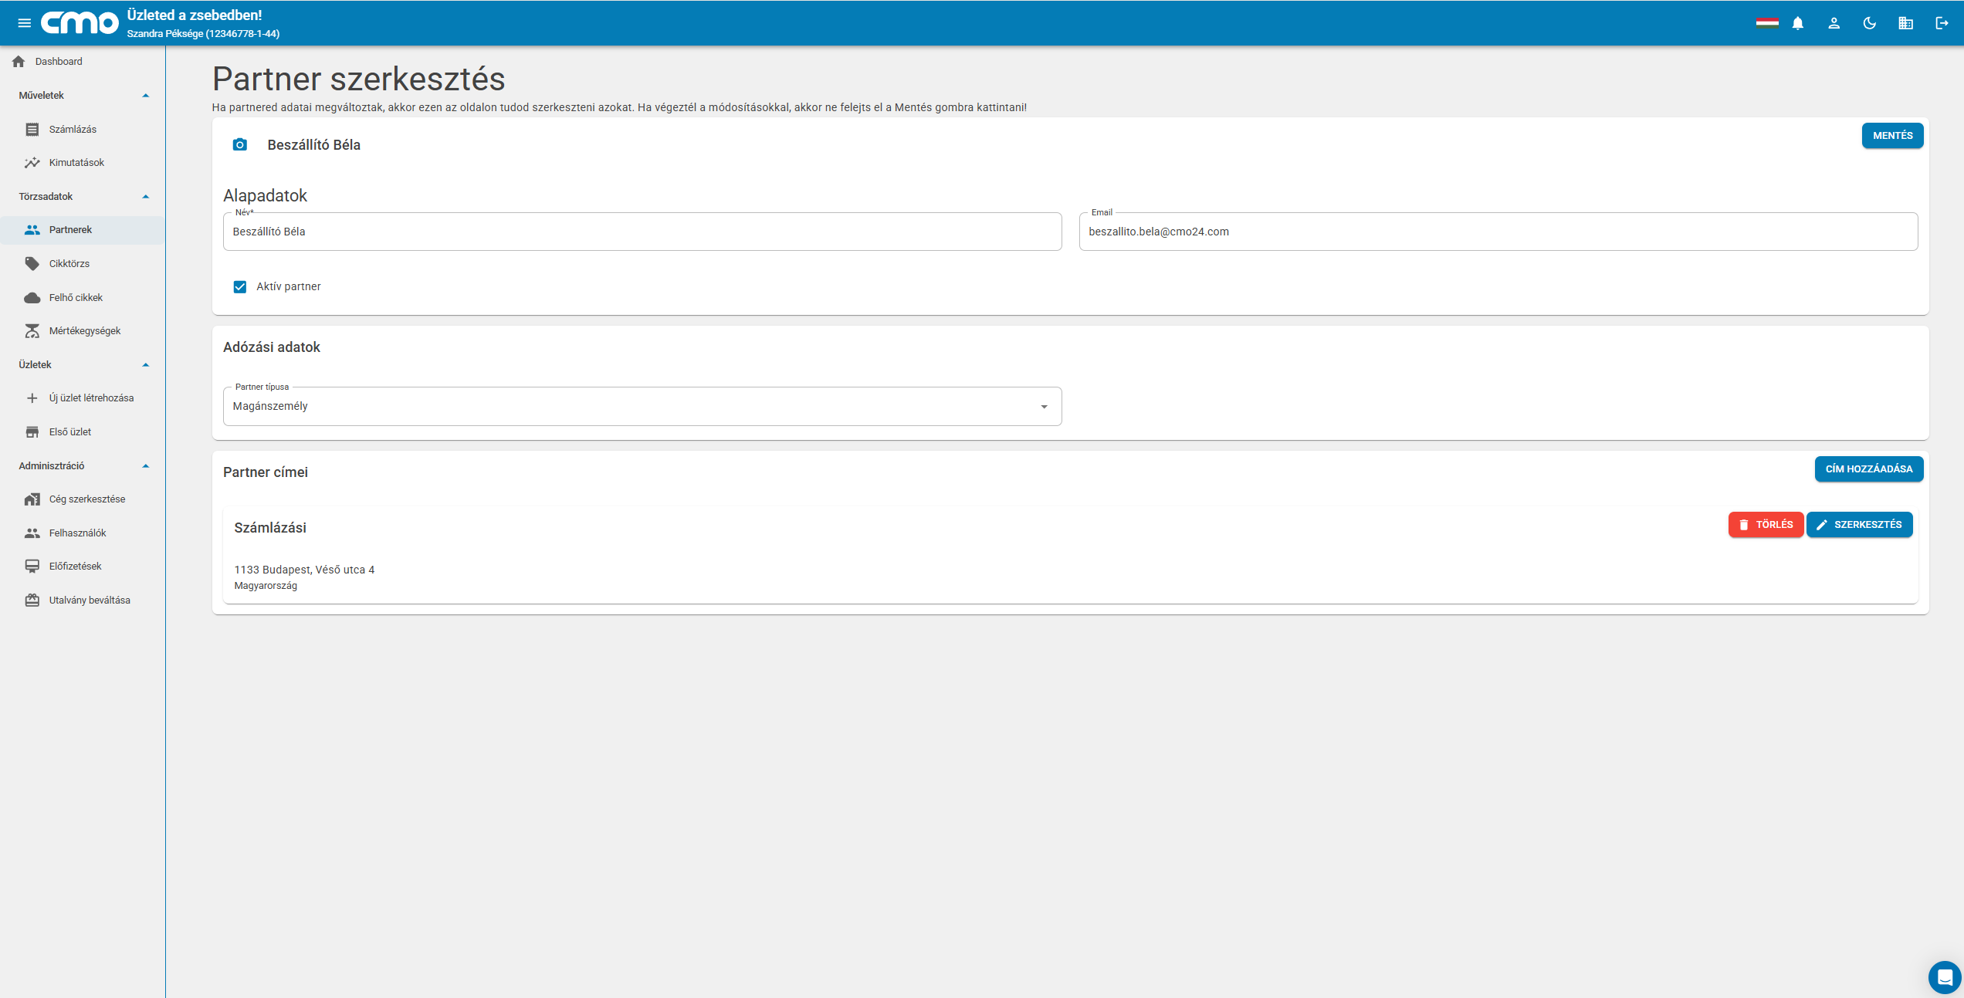Open the chat support bubble icon
Viewport: 1964px width, 998px height.
pyautogui.click(x=1945, y=977)
